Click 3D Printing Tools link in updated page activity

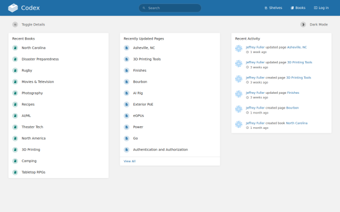tap(300, 62)
